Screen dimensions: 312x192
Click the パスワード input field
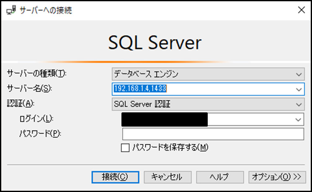tap(213, 134)
